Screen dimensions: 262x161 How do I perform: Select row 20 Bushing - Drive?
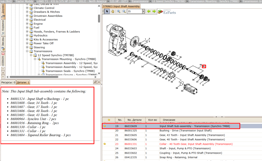pyautogui.click(x=182, y=131)
